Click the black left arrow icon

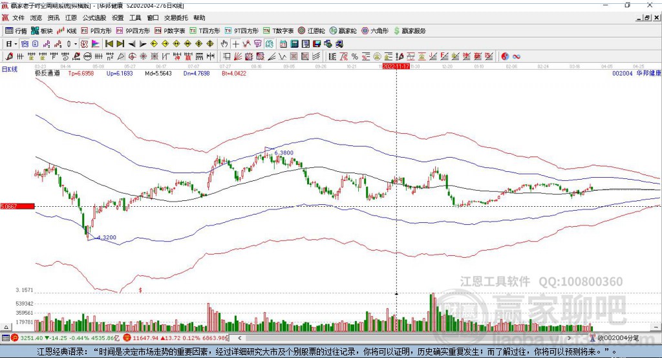click(132, 44)
